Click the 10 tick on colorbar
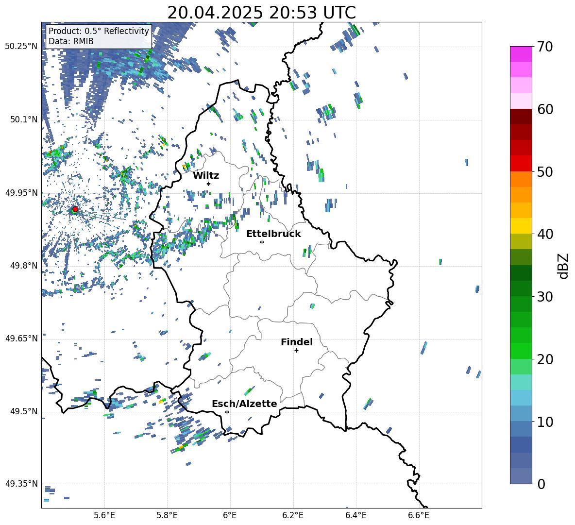 click(x=545, y=422)
